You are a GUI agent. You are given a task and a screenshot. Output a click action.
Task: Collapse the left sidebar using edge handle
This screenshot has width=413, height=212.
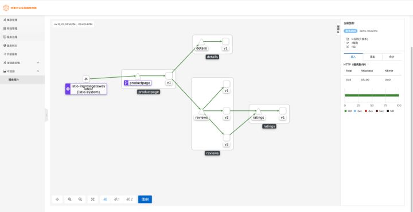[x=46, y=115]
